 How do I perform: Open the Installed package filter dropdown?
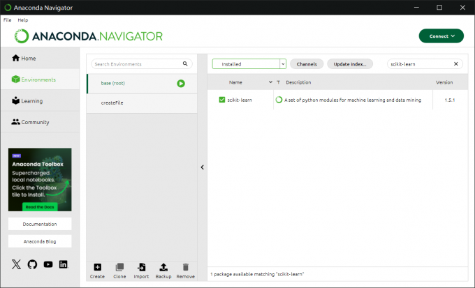pyautogui.click(x=249, y=64)
